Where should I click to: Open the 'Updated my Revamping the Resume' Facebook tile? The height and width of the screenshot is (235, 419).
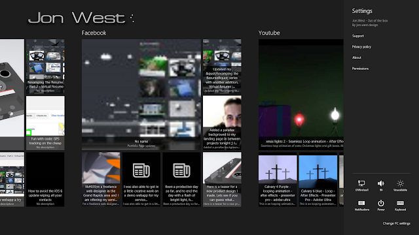[222, 67]
